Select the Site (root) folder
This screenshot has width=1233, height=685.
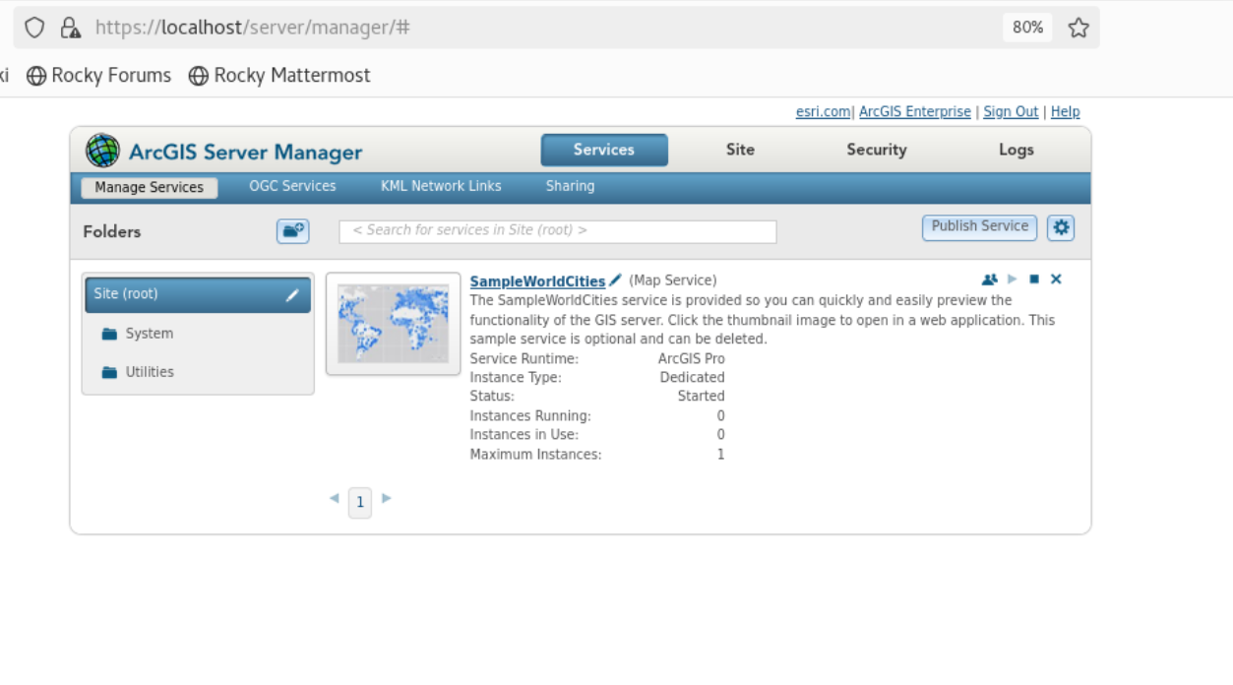point(198,294)
